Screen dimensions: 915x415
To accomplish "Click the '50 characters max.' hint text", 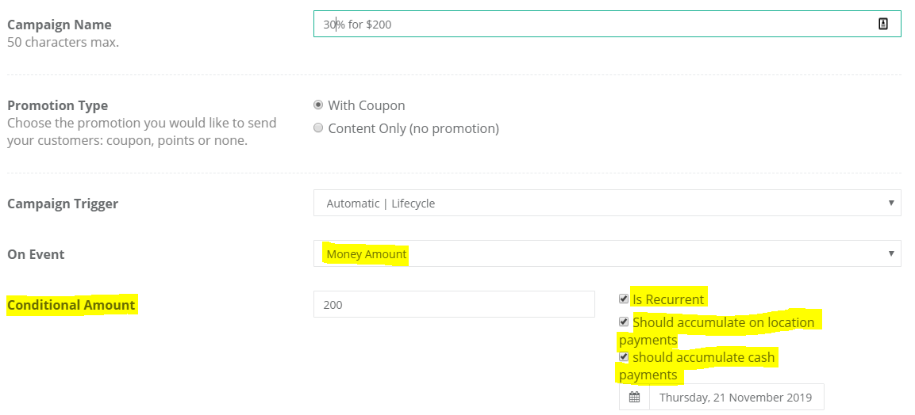I will point(63,43).
